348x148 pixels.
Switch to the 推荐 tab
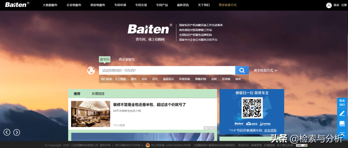point(77,94)
